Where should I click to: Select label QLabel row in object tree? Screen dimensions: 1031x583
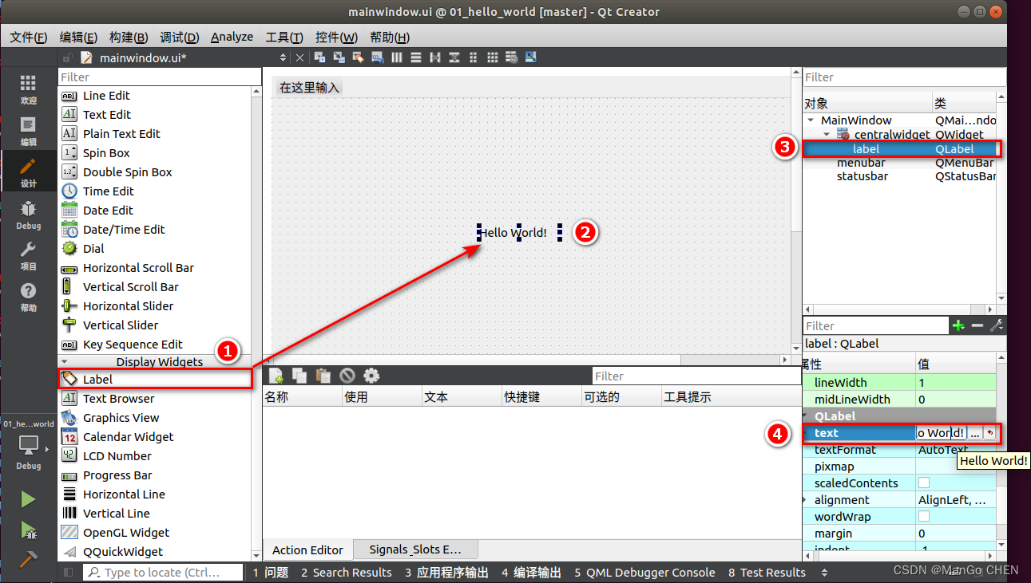coord(901,149)
